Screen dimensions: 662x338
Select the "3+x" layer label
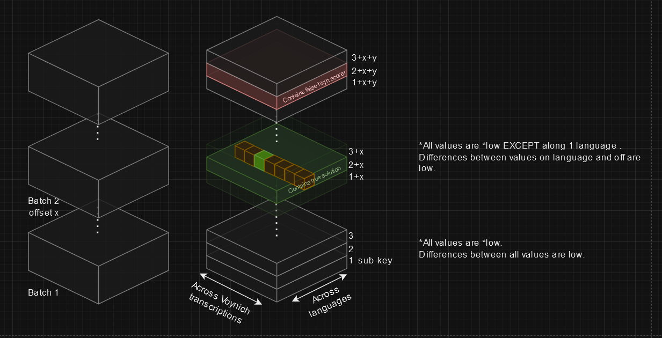[x=356, y=152]
